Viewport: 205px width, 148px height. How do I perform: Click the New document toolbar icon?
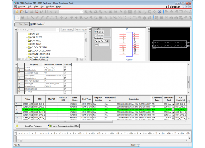(17, 12)
